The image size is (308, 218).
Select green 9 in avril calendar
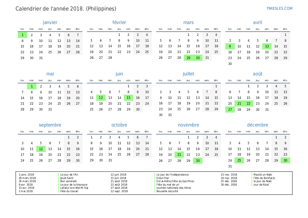(230, 46)
